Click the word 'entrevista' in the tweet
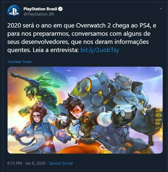 tap(64, 50)
